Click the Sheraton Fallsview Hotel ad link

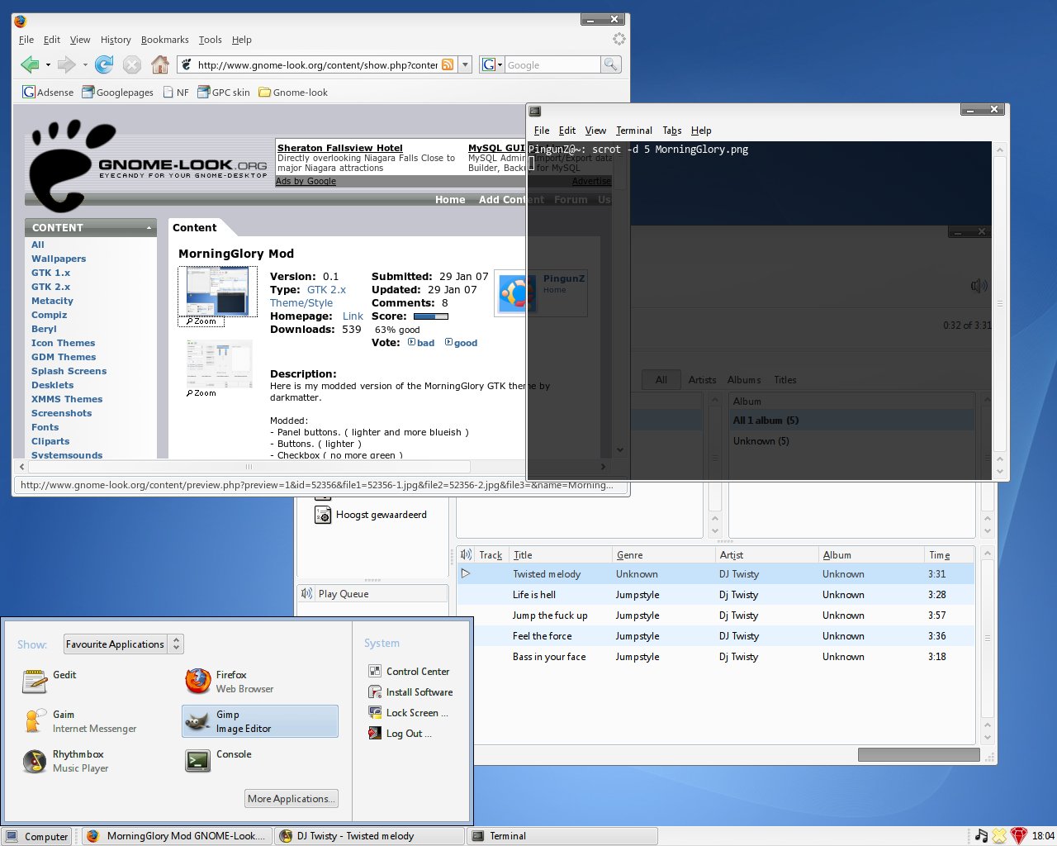339,148
